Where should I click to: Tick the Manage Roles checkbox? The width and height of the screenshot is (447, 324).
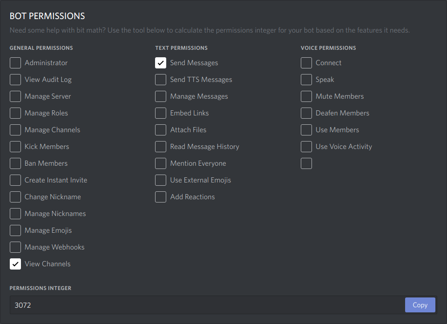pyautogui.click(x=15, y=113)
